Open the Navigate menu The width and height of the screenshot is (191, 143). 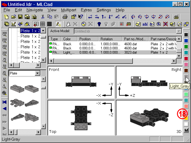(35, 10)
